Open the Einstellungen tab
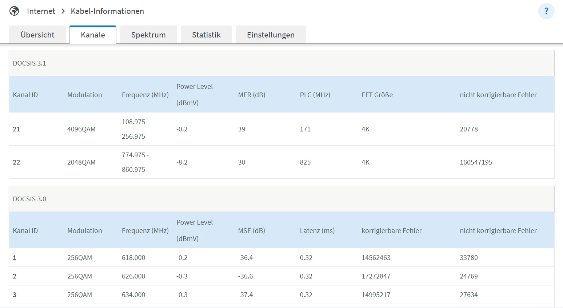 271,35
